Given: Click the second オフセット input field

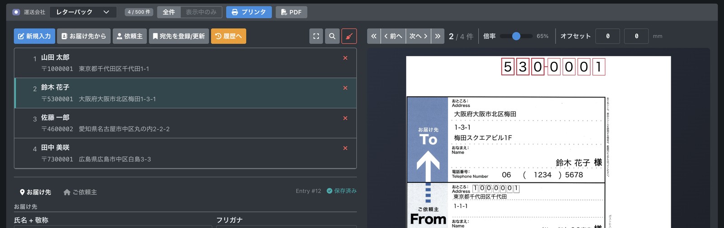Looking at the screenshot, I should click(x=636, y=36).
